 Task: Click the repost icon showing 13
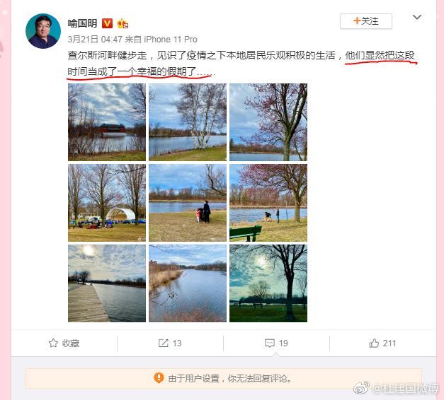(x=163, y=343)
